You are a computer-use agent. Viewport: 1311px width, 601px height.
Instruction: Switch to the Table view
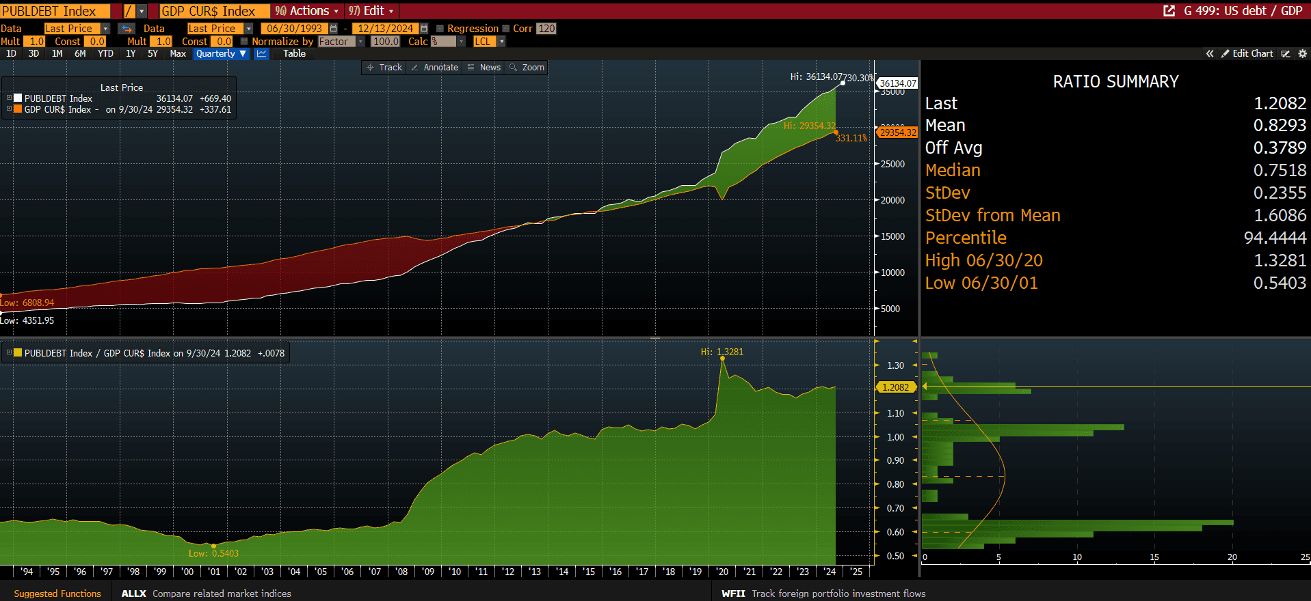pos(295,53)
